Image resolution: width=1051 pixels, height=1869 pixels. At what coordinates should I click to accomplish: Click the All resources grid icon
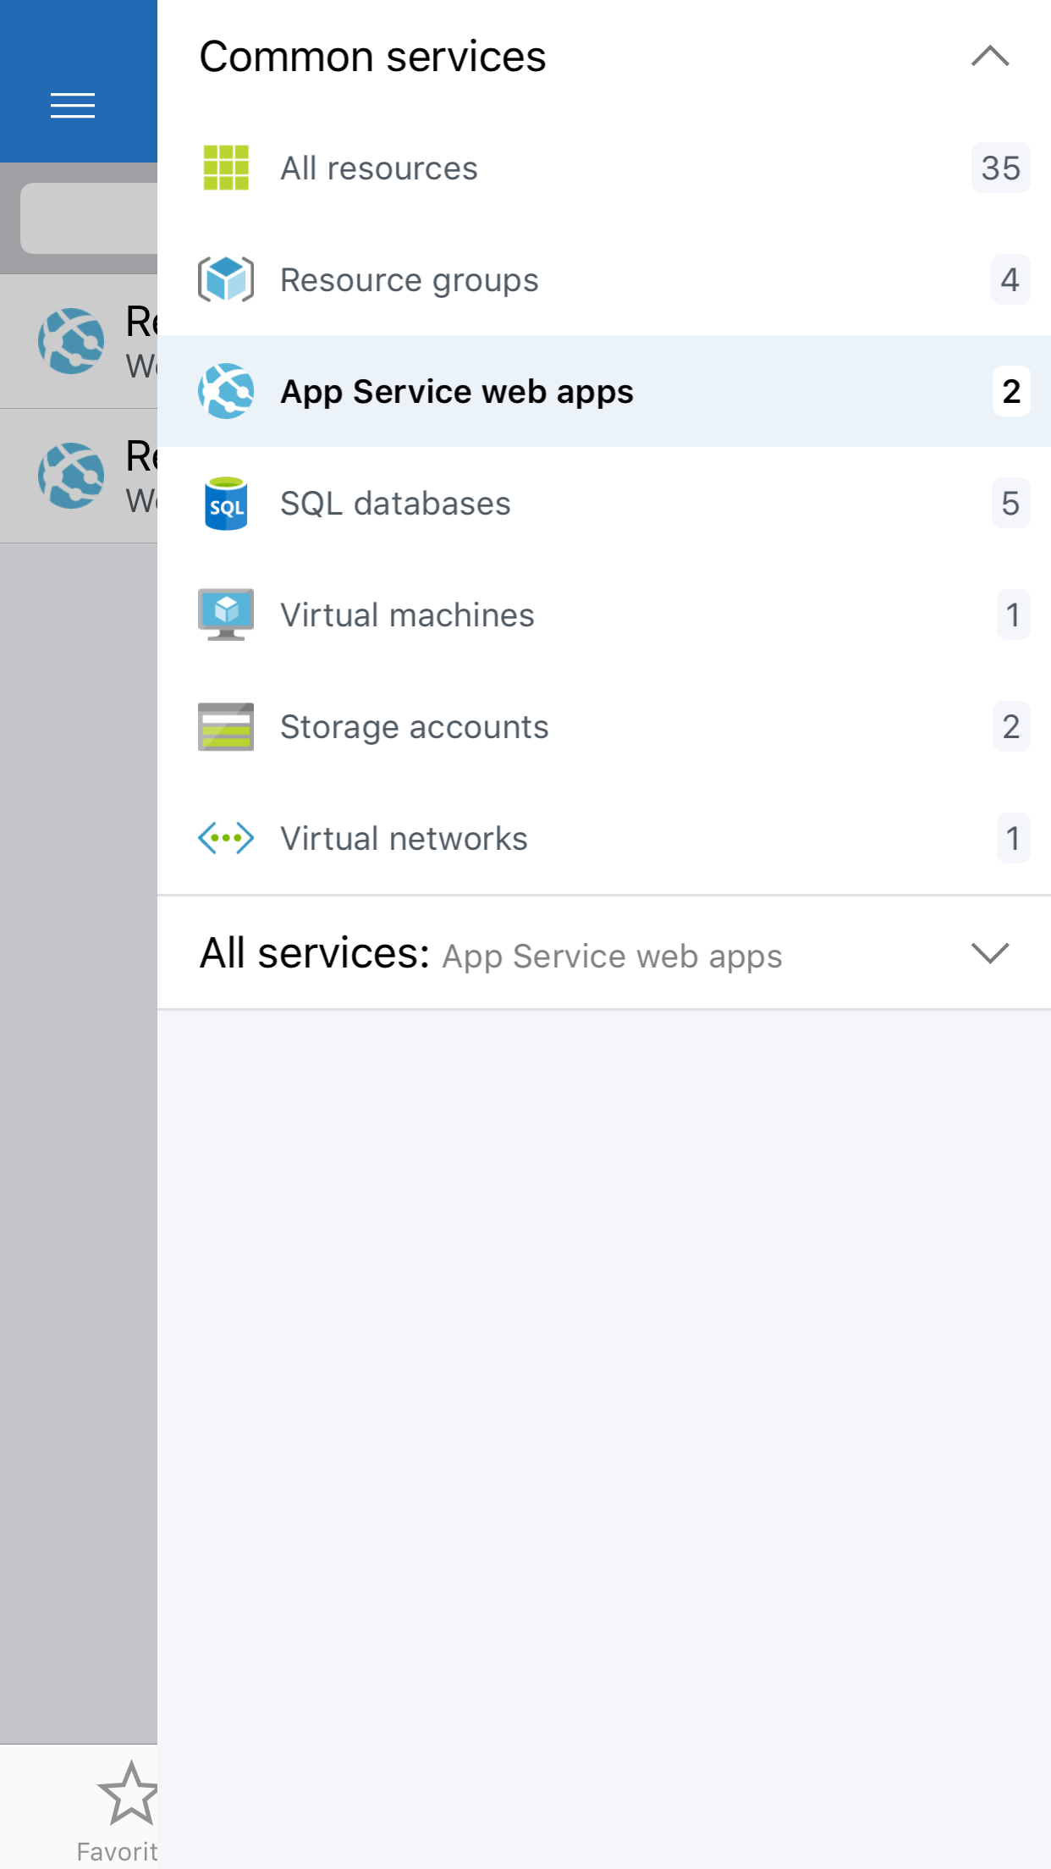coord(226,168)
